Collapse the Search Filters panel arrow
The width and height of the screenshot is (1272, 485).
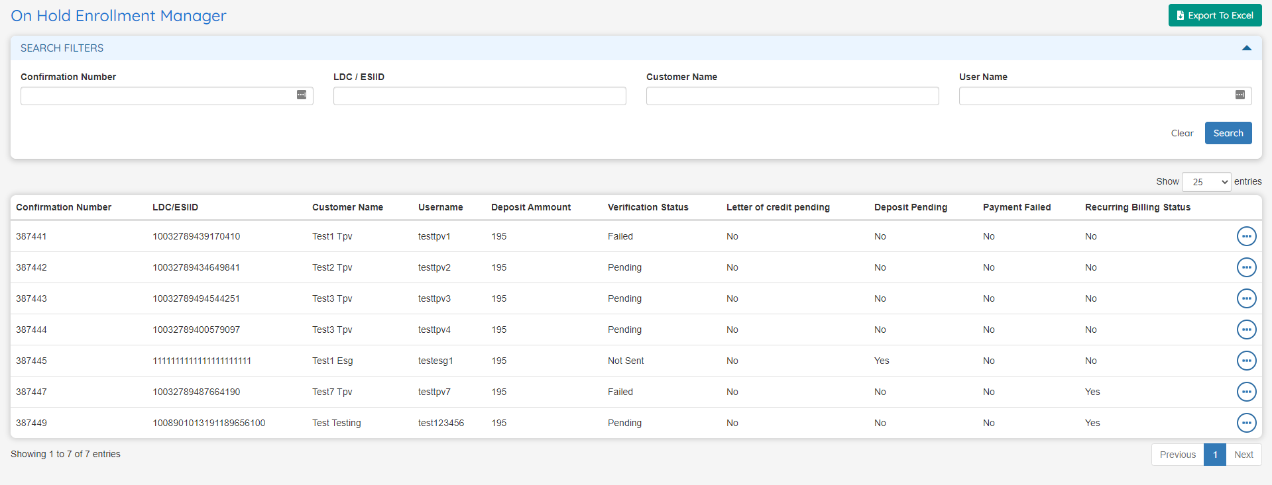(1246, 48)
